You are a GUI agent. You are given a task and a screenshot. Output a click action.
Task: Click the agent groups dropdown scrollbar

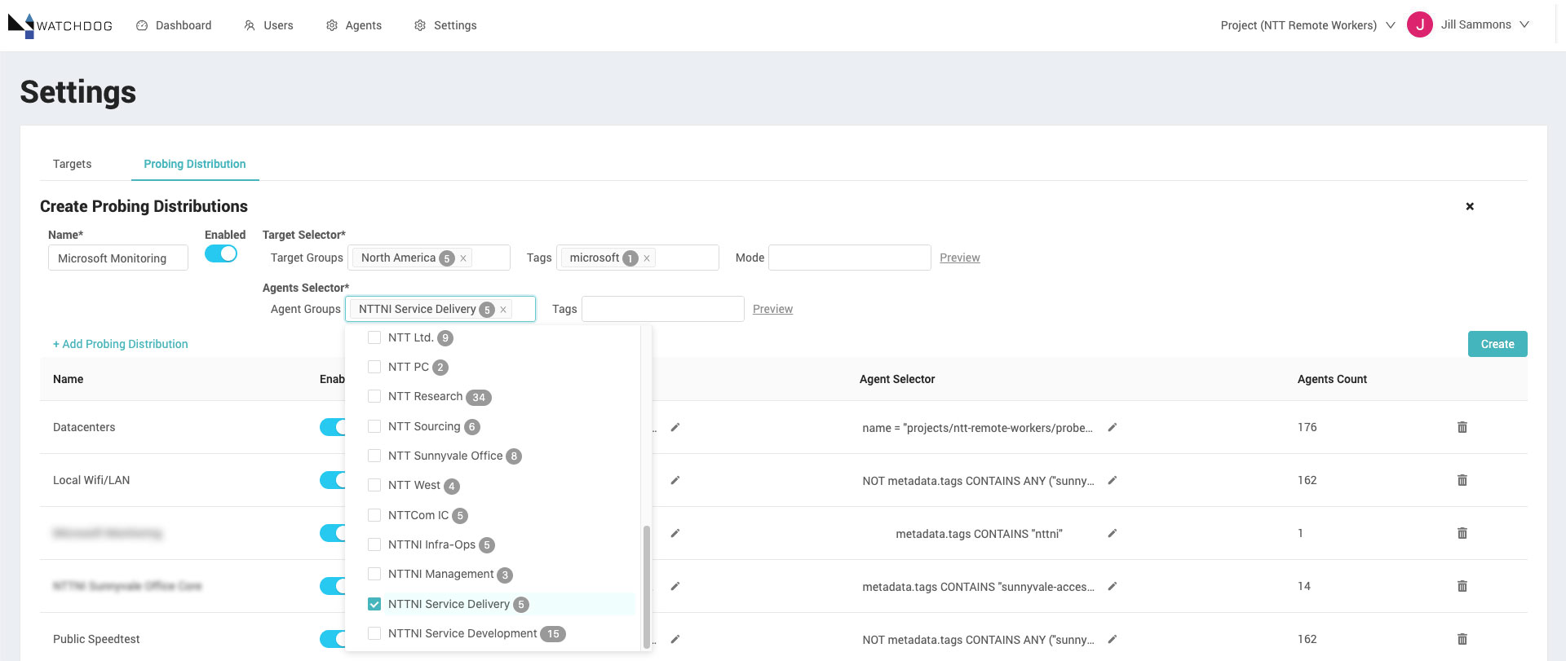[647, 587]
